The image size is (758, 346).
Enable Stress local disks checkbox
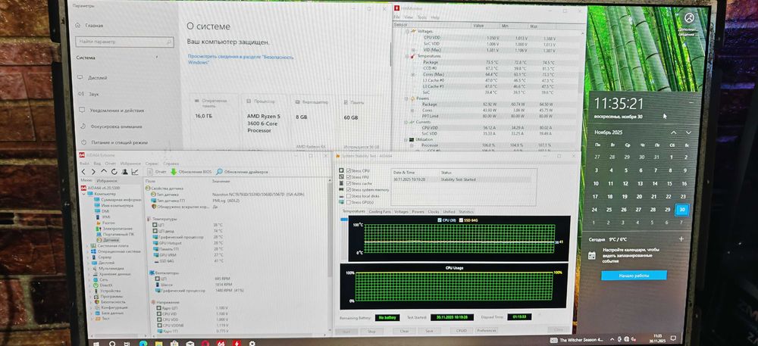pyautogui.click(x=348, y=196)
